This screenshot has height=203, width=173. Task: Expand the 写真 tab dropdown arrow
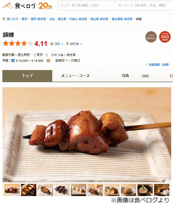132,76
